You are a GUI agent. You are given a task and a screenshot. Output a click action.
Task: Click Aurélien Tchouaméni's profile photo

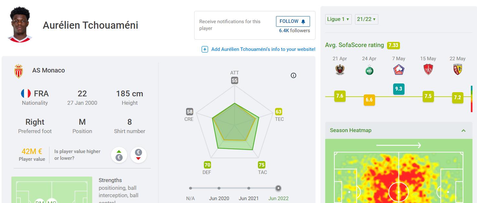point(20,24)
